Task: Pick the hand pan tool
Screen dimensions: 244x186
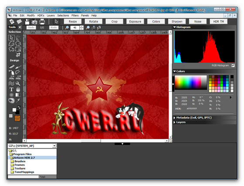Action: (x=18, y=38)
